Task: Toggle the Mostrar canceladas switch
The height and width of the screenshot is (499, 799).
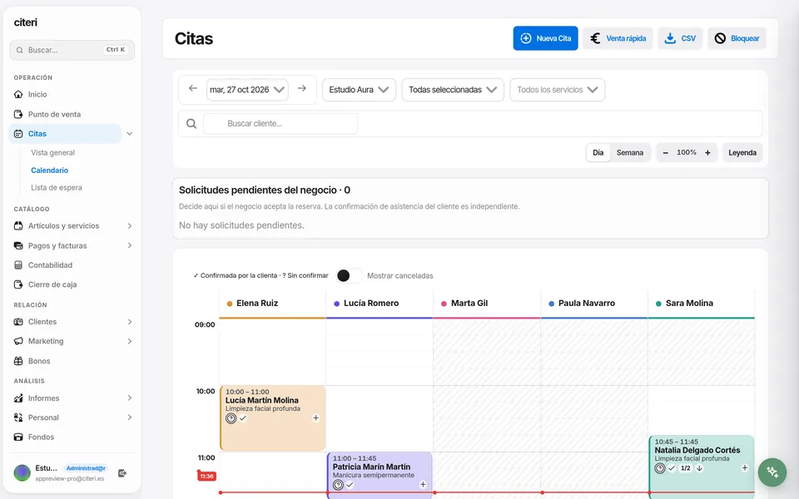Action: (x=349, y=275)
